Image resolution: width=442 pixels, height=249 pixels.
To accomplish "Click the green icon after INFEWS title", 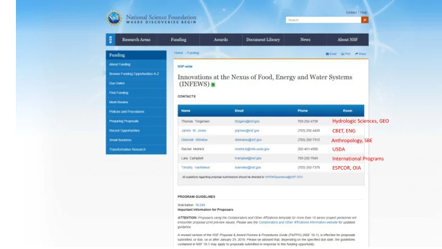I will click(x=213, y=85).
